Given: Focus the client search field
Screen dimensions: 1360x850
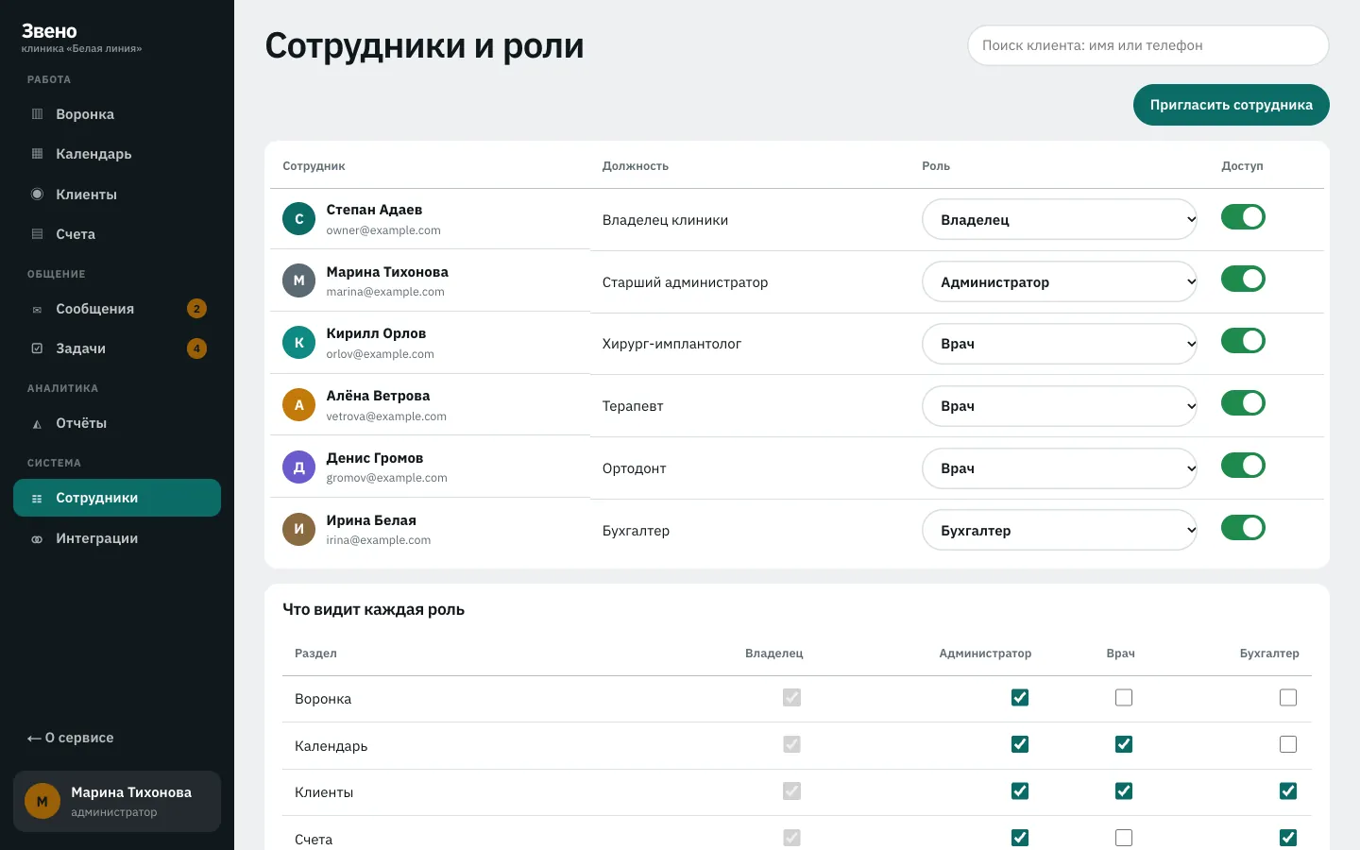Looking at the screenshot, I should pyautogui.click(x=1148, y=45).
